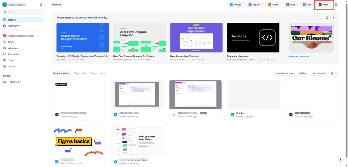Click Make icon on file edited 7 days ago
Viewport: 348px width, 167px height.
[x=291, y=115]
